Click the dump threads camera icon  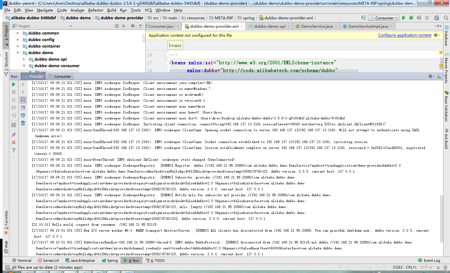point(14,108)
